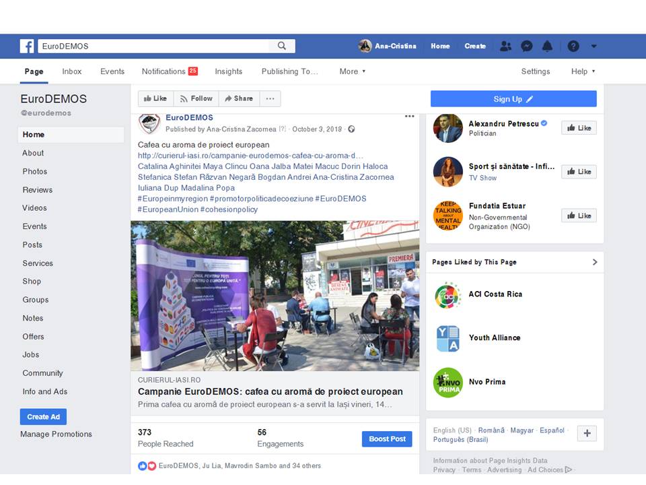646x485 pixels.
Task: Click the Share page button
Action: coord(239,98)
